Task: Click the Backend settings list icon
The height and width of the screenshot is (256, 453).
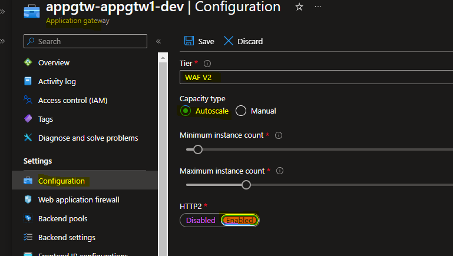Action: click(28, 237)
